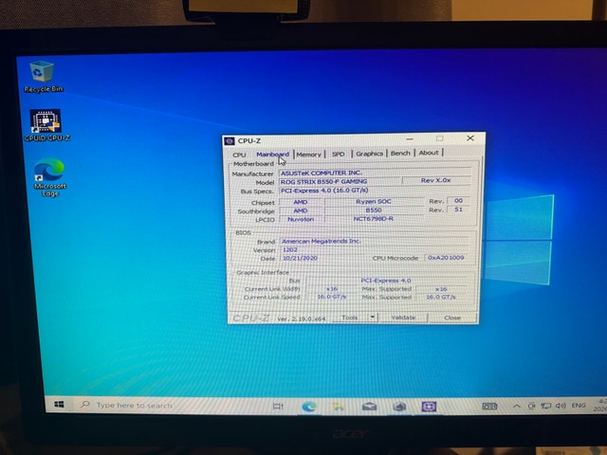Switch to the CPU tab
The height and width of the screenshot is (455, 607).
(x=239, y=155)
